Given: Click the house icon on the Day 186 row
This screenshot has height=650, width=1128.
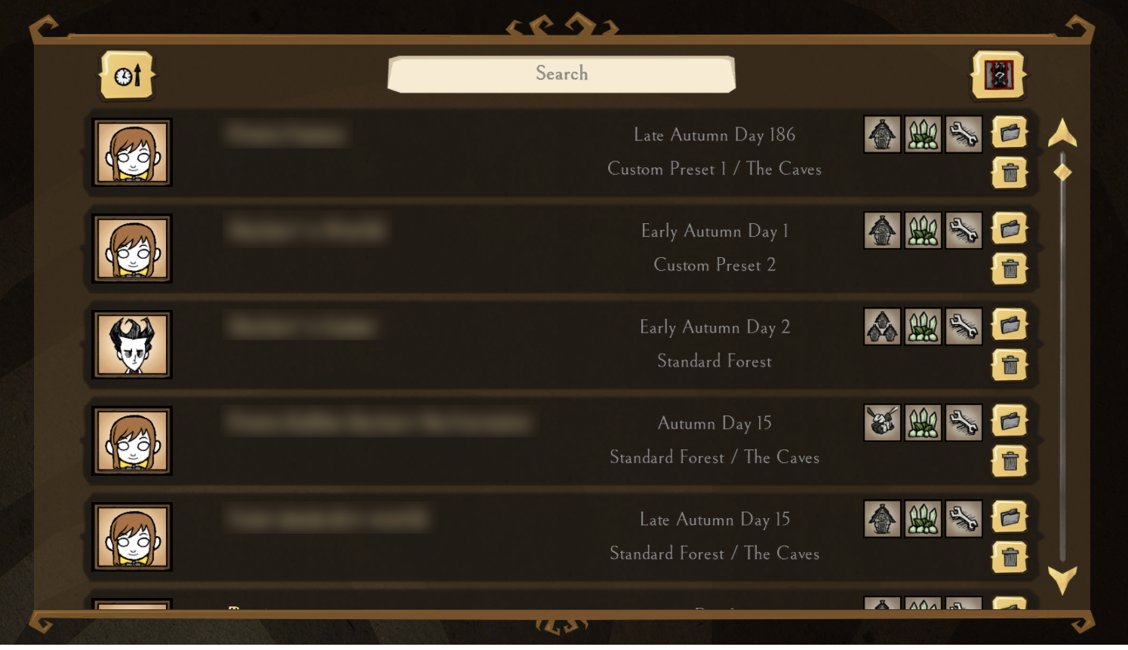Looking at the screenshot, I should (882, 134).
